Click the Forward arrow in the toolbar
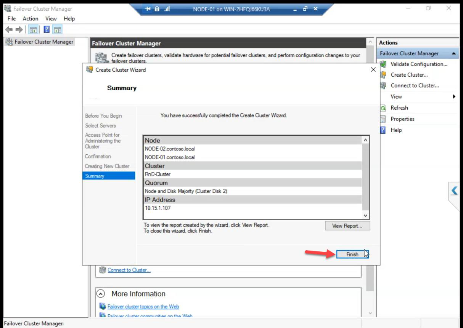The image size is (463, 328). click(19, 30)
